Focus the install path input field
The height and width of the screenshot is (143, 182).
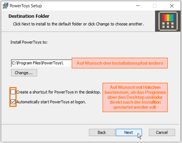(41, 63)
